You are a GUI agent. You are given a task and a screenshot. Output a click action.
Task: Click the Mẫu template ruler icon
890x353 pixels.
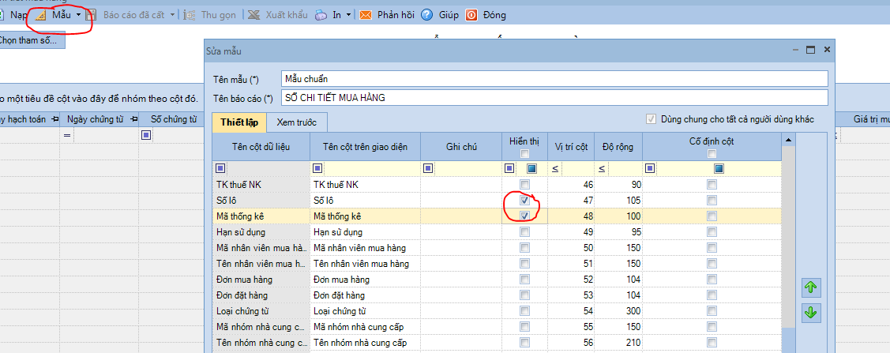click(x=42, y=15)
